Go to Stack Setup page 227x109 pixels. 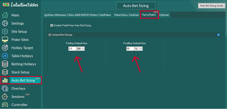21,72
